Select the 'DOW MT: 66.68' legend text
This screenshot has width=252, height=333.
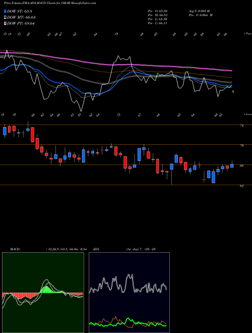pos(21,18)
